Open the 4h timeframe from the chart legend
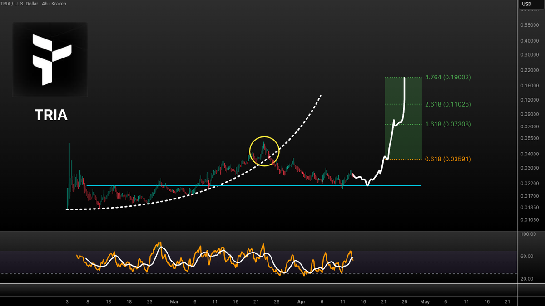Screen dimensions: 545x306 [x=45, y=4]
